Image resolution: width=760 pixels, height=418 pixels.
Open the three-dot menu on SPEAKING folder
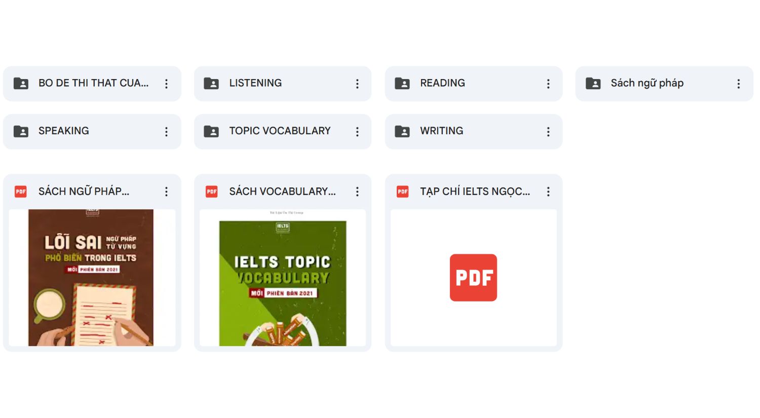point(166,131)
